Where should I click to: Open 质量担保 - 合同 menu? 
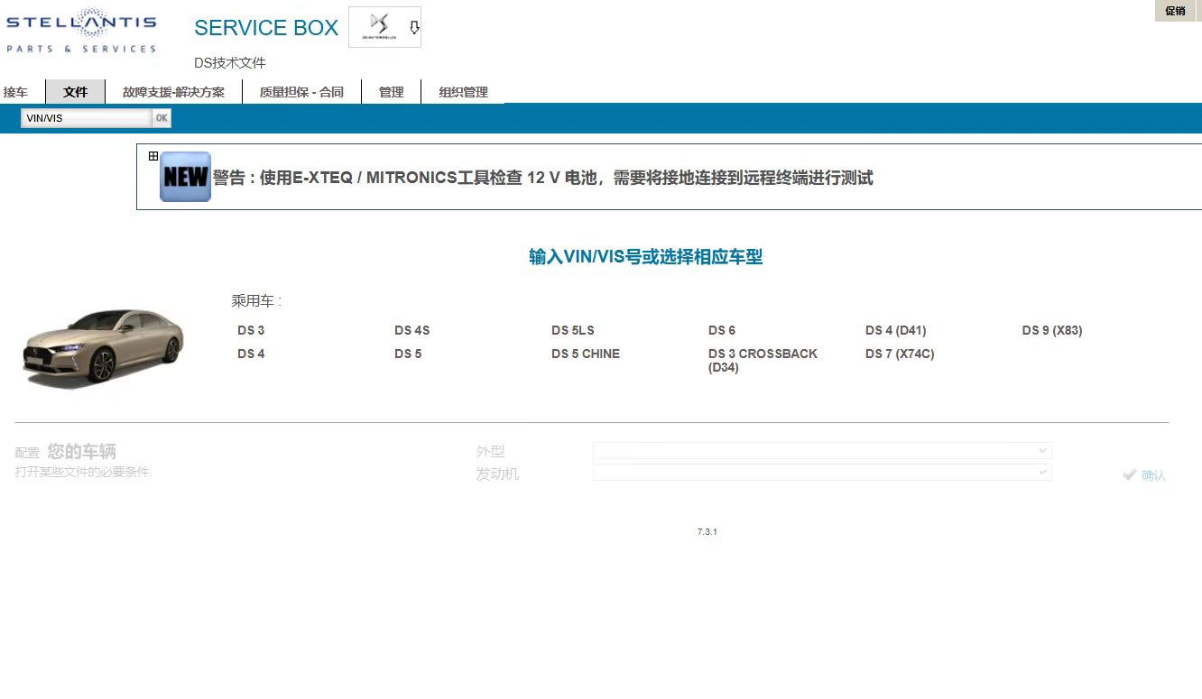click(x=301, y=92)
